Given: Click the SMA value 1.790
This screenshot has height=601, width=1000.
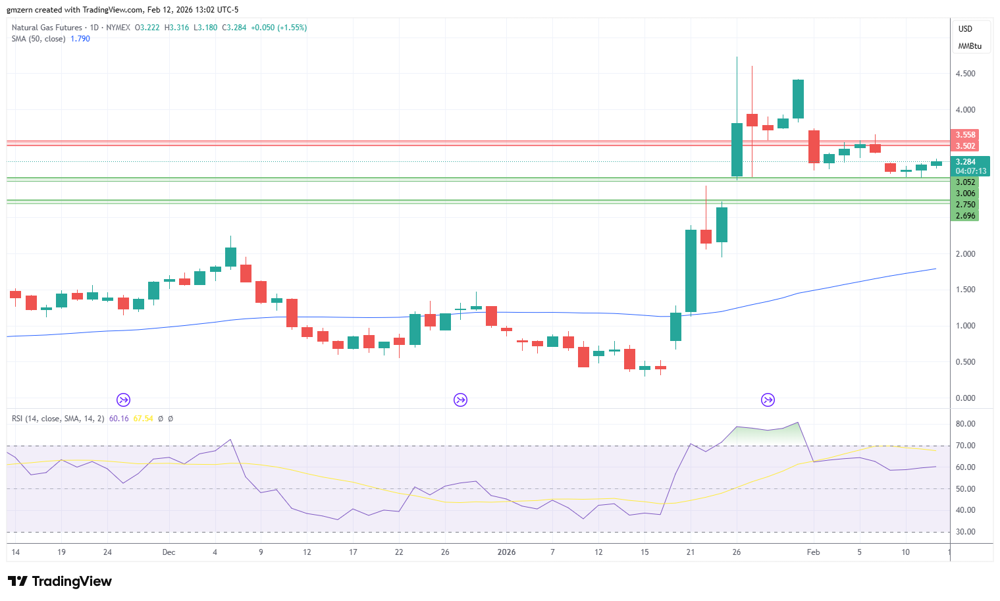Looking at the screenshot, I should point(80,39).
